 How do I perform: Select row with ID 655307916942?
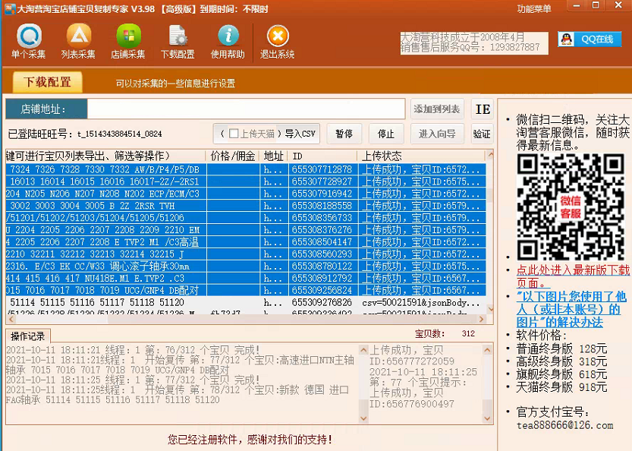pyautogui.click(x=246, y=194)
